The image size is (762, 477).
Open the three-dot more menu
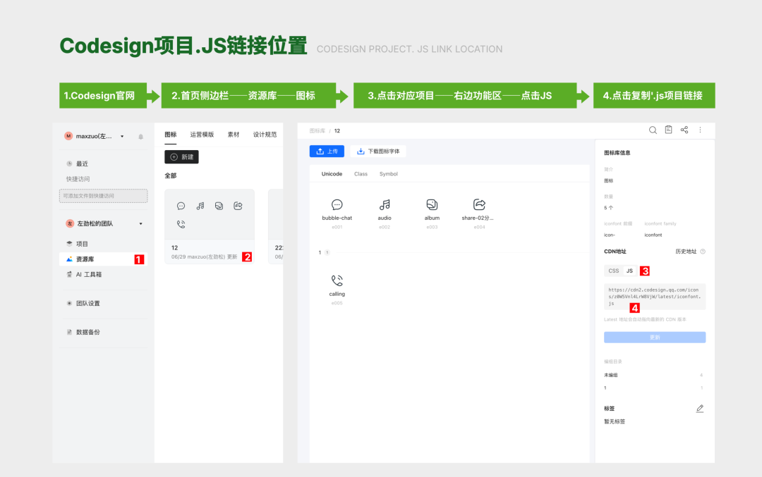[701, 130]
